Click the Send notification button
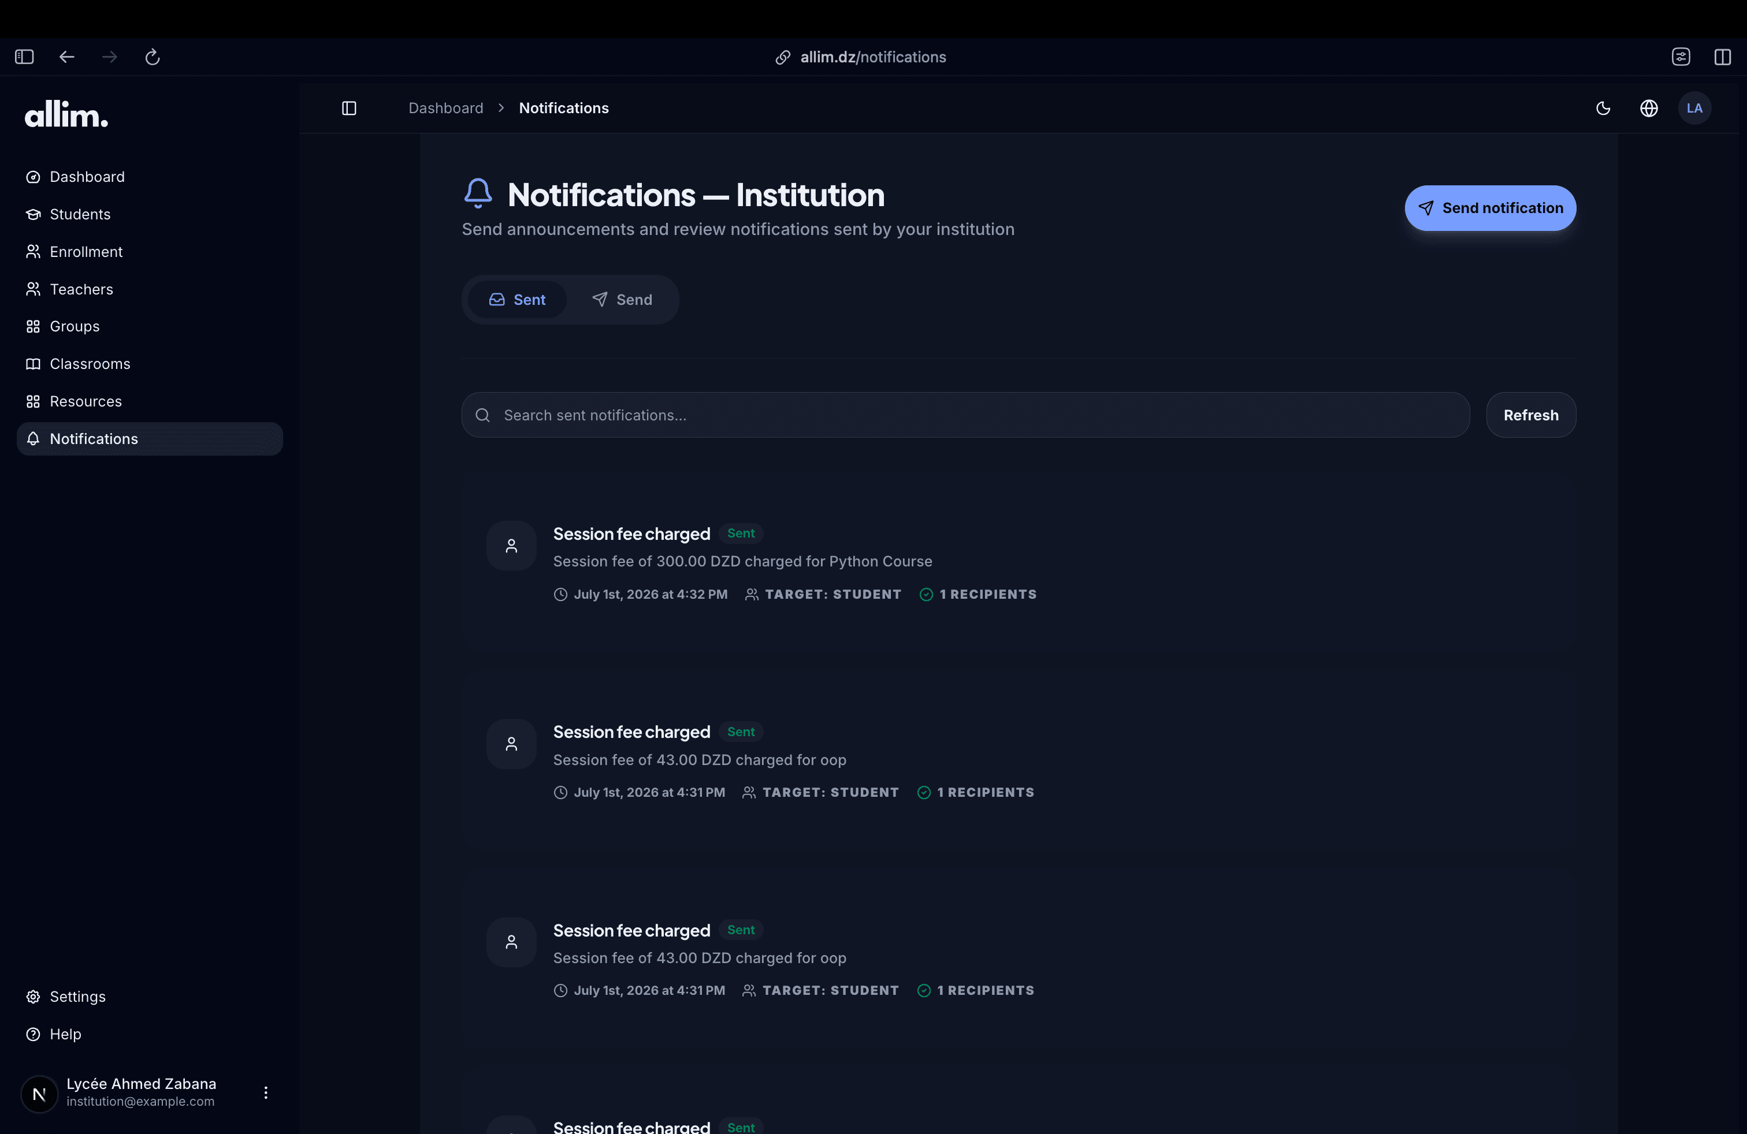Image resolution: width=1747 pixels, height=1134 pixels. [x=1489, y=208]
